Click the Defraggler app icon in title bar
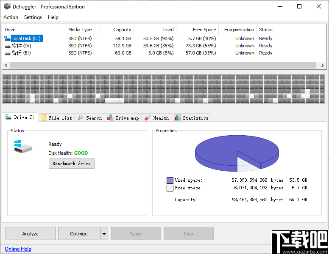329x254 pixels. (7, 6)
